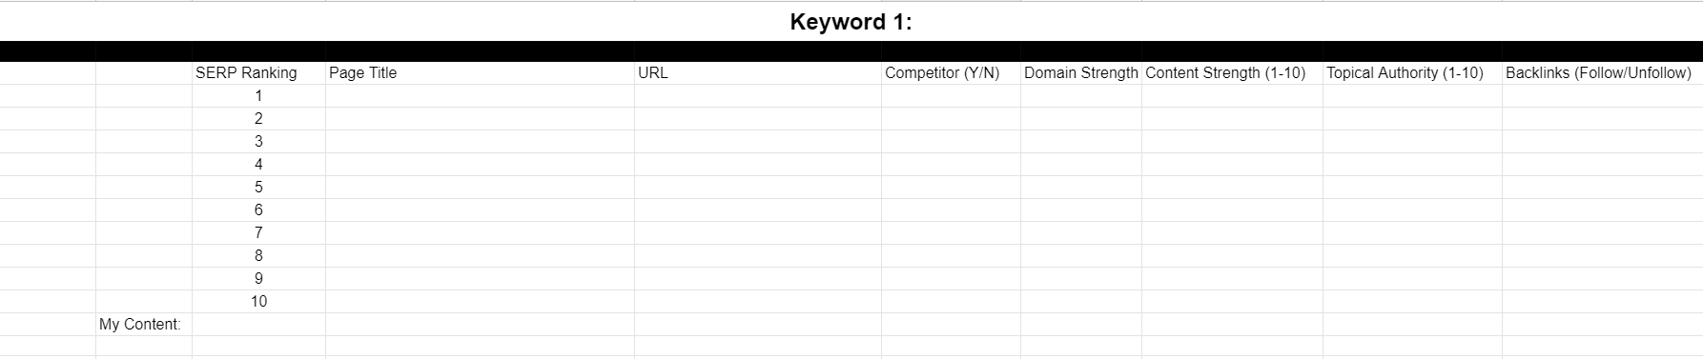
Task: Click the ranking cell containing 1
Action: [258, 96]
